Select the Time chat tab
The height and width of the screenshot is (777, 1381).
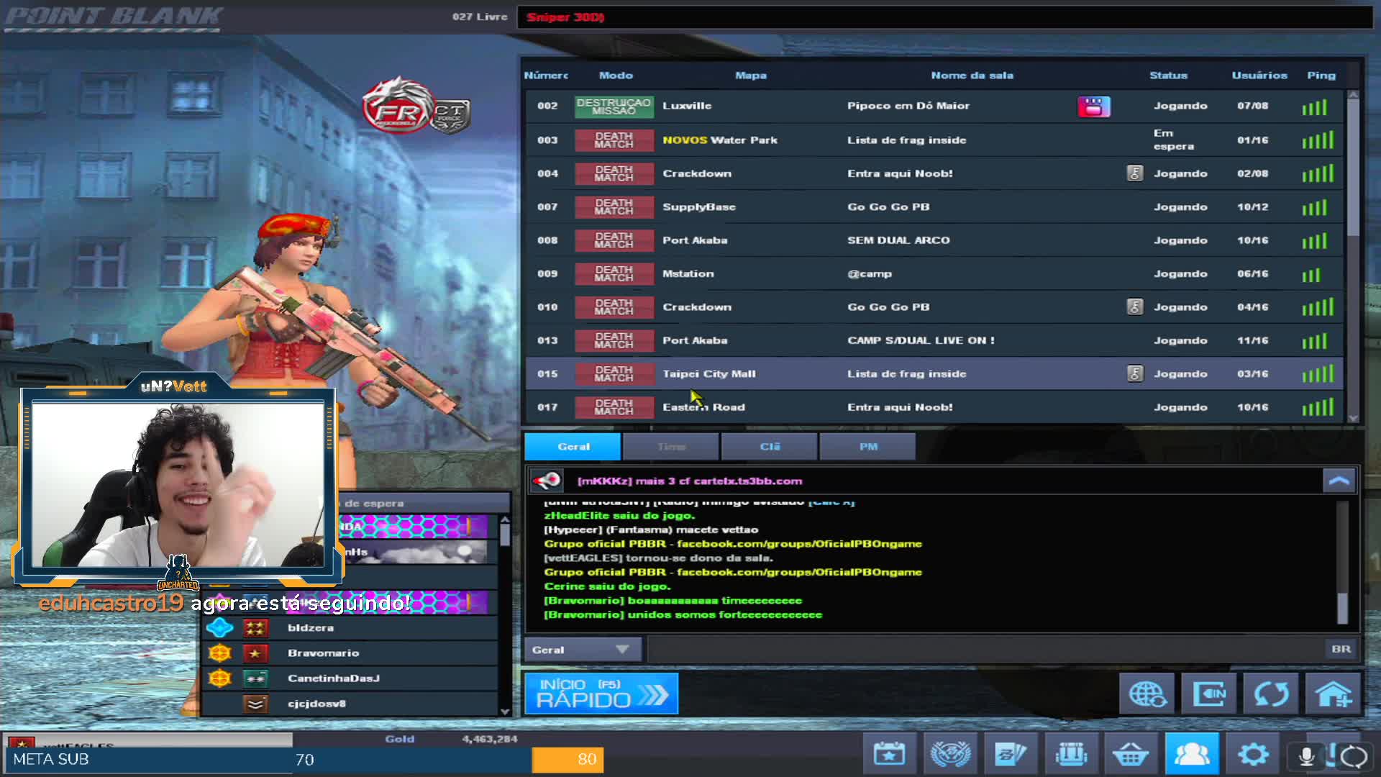pyautogui.click(x=671, y=447)
